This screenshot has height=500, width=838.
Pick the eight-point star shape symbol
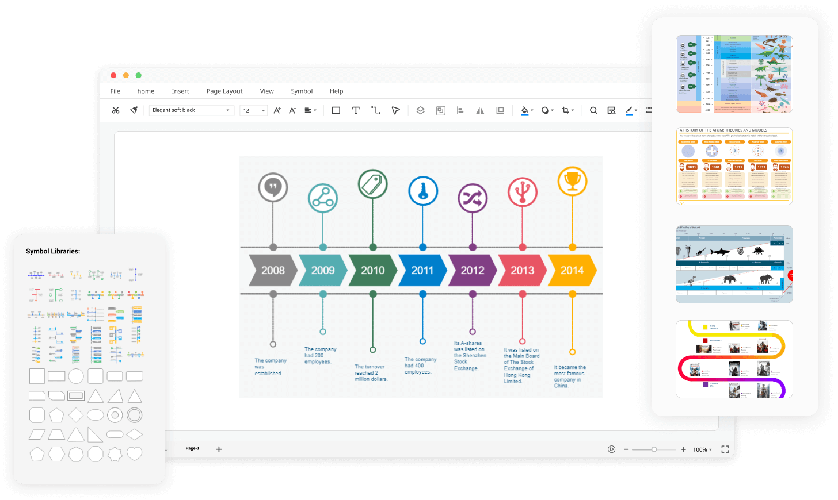(x=115, y=454)
